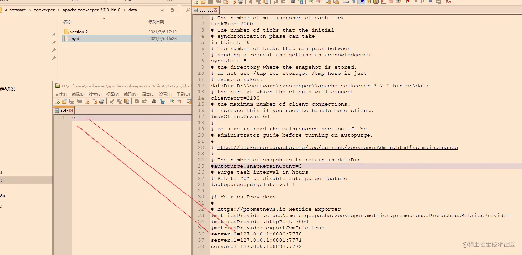Screen dimensions: 522x255
Task: Click date 2021/7/6 17:12 for version-2
Action: (x=162, y=32)
